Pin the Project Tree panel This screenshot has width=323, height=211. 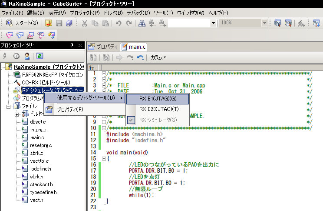click(72, 45)
